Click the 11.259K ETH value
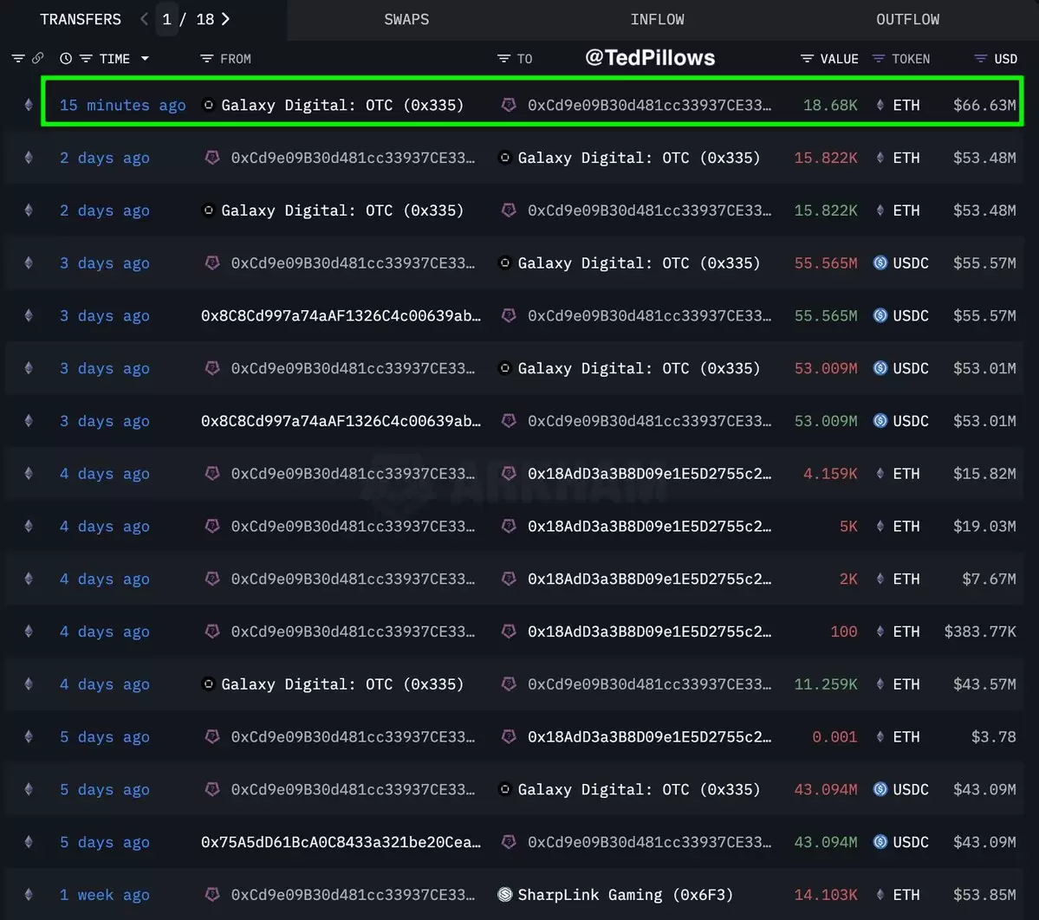The image size is (1039, 920). pos(826,684)
